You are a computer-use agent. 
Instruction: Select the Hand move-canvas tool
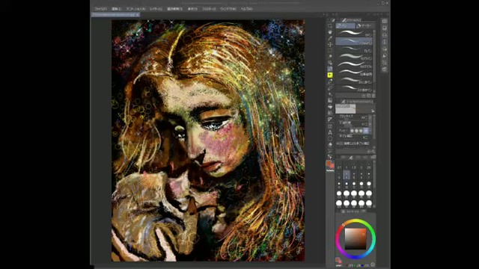(330, 32)
